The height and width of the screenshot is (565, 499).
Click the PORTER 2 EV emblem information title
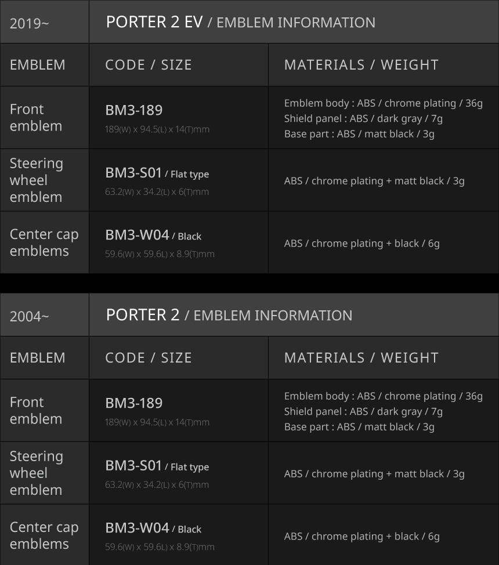pos(240,22)
